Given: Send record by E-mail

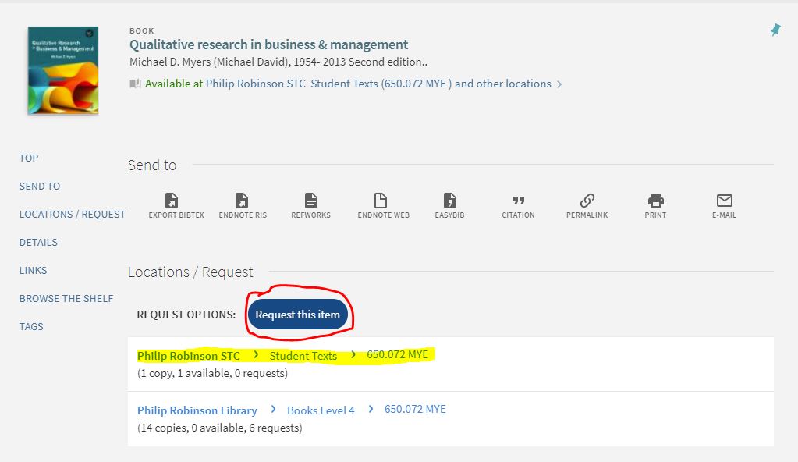Looking at the screenshot, I should point(724,201).
